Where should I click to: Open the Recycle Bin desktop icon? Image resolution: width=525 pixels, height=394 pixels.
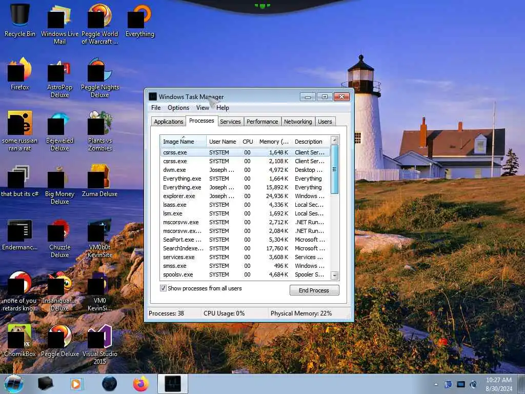[x=20, y=19]
